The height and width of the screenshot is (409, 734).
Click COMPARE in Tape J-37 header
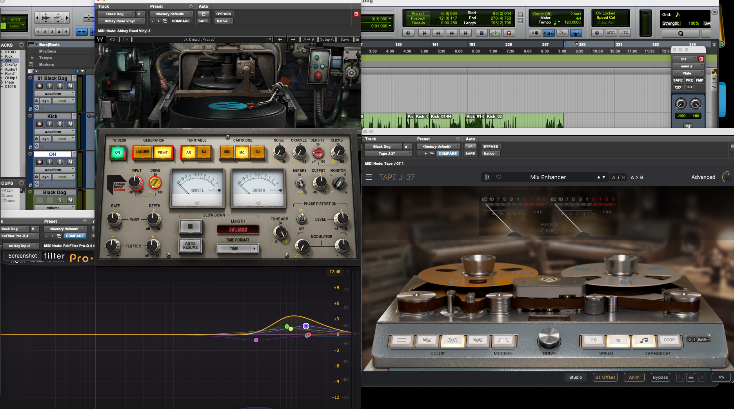coord(448,154)
